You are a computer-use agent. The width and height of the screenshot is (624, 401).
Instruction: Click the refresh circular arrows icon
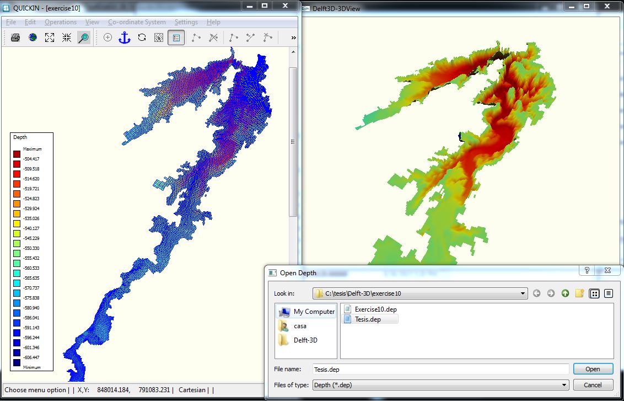coord(142,38)
